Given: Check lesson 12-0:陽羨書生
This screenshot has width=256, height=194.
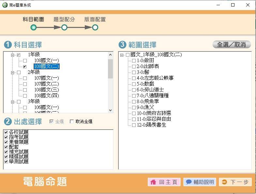Looking at the screenshot, I should click(134, 125).
